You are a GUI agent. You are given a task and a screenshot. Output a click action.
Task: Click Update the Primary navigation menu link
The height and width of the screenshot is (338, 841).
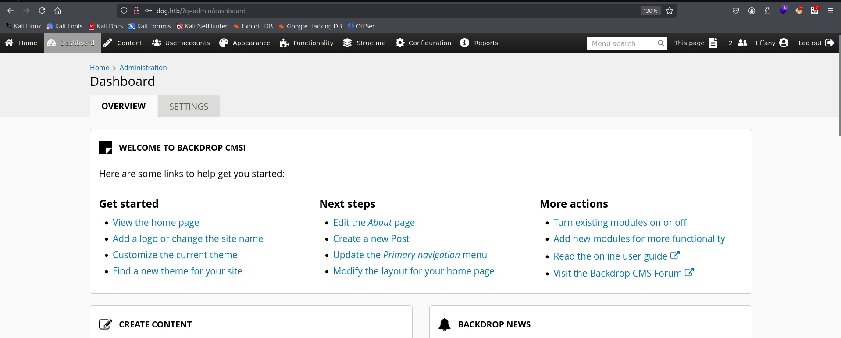click(x=410, y=255)
